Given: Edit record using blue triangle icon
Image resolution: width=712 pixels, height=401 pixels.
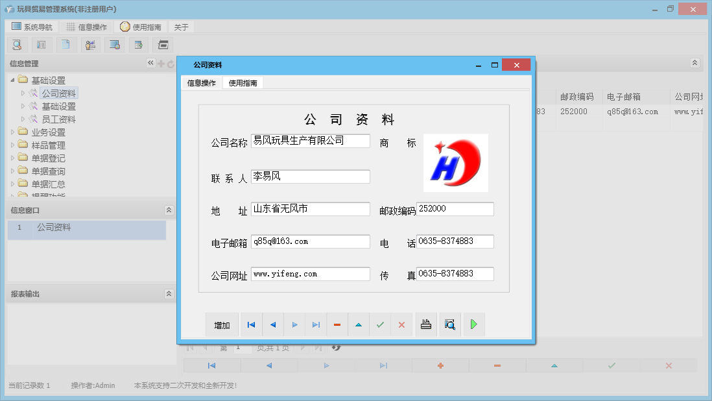Looking at the screenshot, I should point(359,324).
